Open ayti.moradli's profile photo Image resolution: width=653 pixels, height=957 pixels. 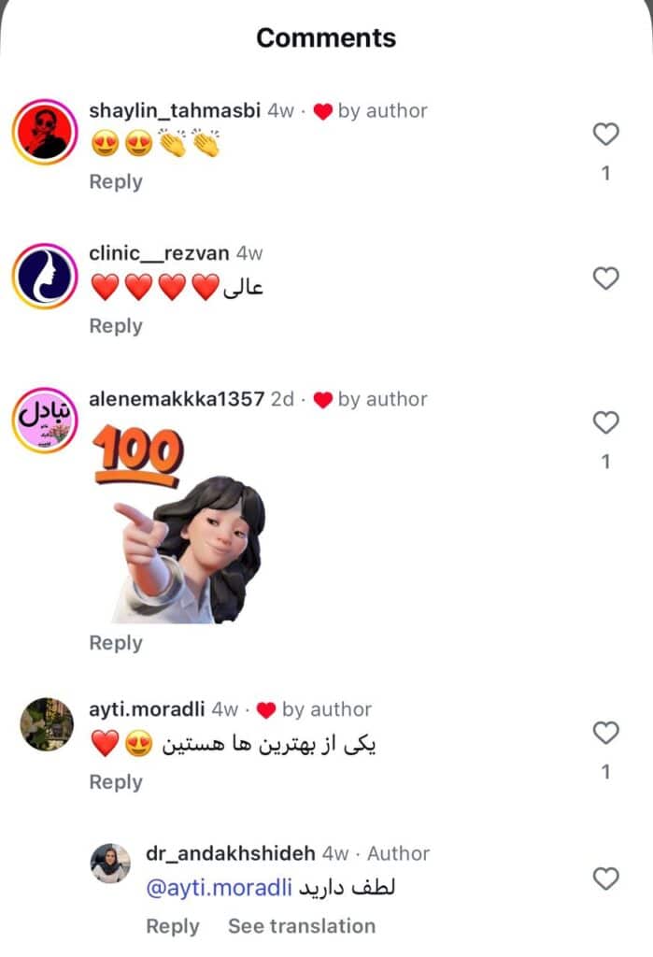47,724
